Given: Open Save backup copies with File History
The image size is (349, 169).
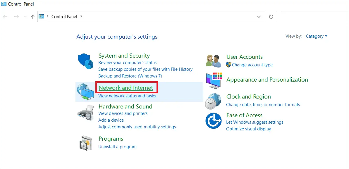Looking at the screenshot, I should click(x=145, y=69).
